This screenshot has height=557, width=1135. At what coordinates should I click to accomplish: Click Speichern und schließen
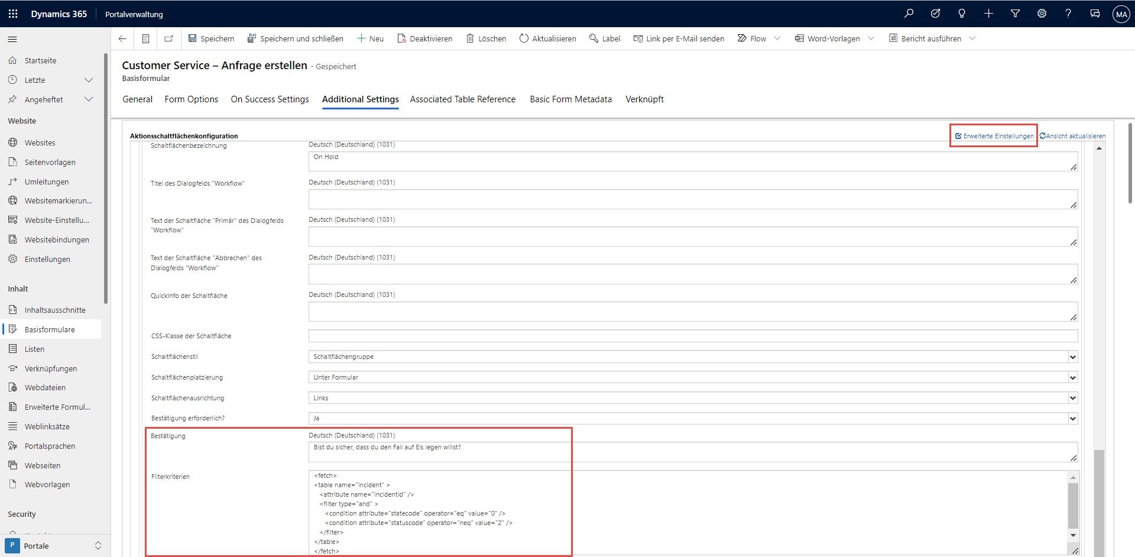(x=295, y=38)
